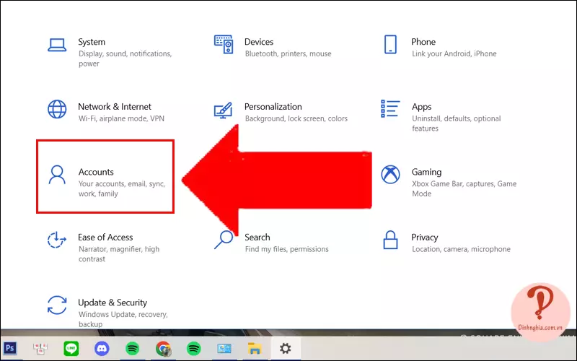Click the System laptop icon
The width and height of the screenshot is (577, 361).
(x=57, y=45)
